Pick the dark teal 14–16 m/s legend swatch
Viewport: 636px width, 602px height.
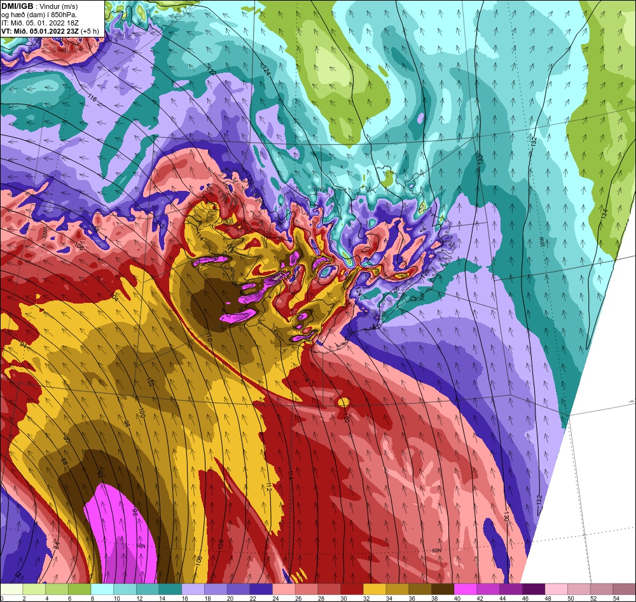click(x=170, y=589)
